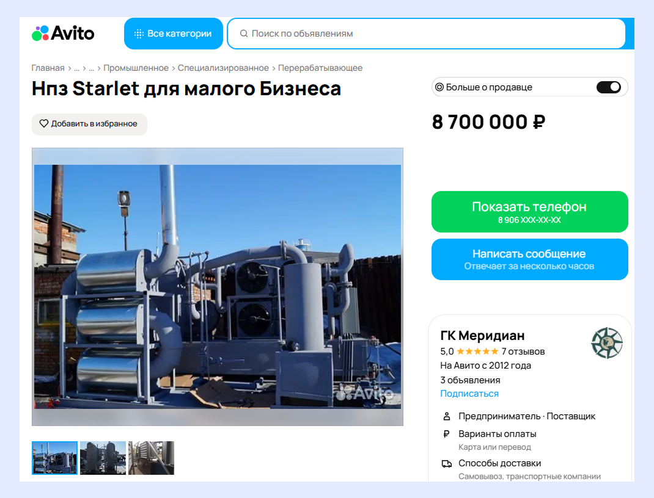Viewport: 654px width, 498px height.
Task: Select the ruble icon beside Варианты оплаты
Action: 446,434
